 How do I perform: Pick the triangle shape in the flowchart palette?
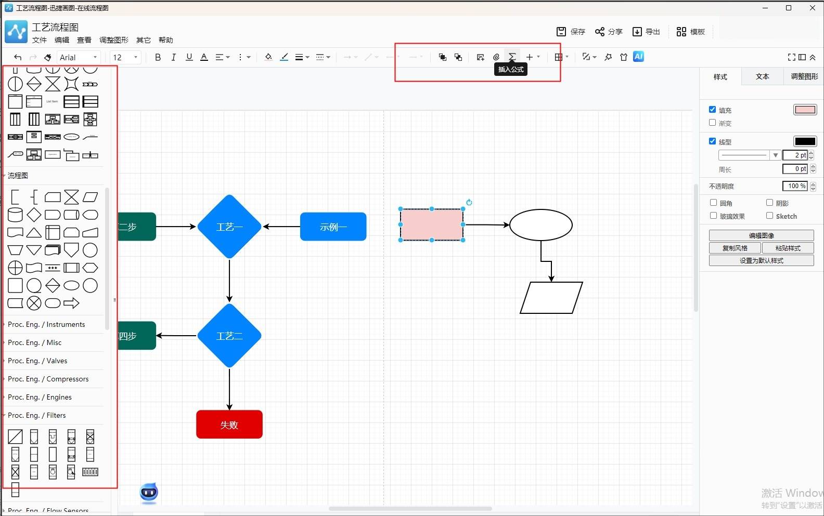coord(34,232)
